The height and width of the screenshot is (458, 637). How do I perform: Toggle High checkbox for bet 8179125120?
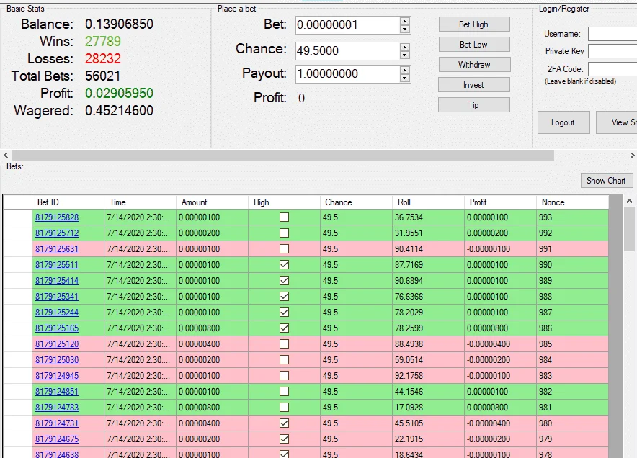click(285, 344)
